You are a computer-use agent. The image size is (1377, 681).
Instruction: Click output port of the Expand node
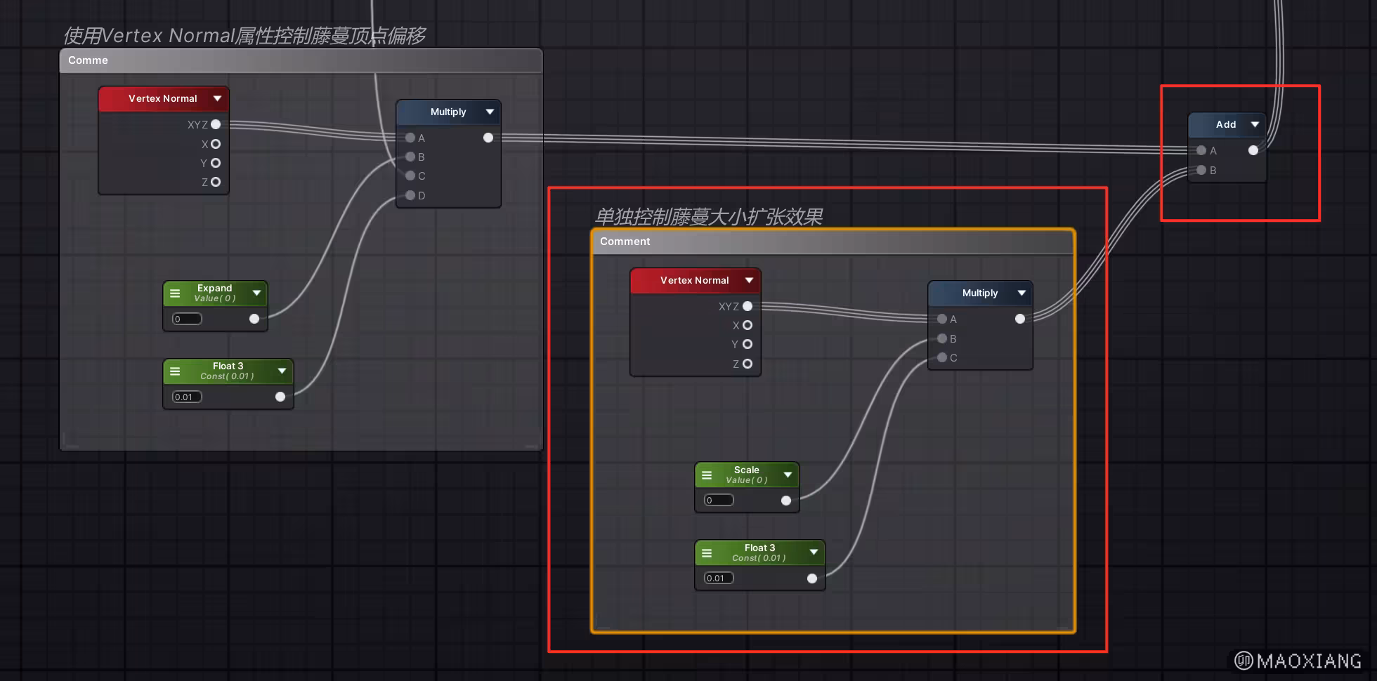254,319
